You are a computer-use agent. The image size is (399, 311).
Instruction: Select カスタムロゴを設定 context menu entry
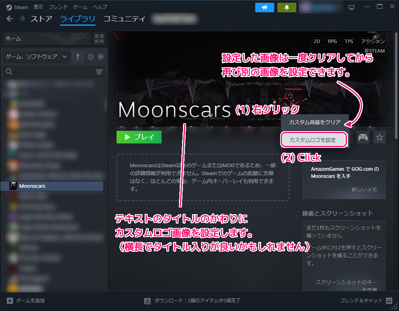314,140
